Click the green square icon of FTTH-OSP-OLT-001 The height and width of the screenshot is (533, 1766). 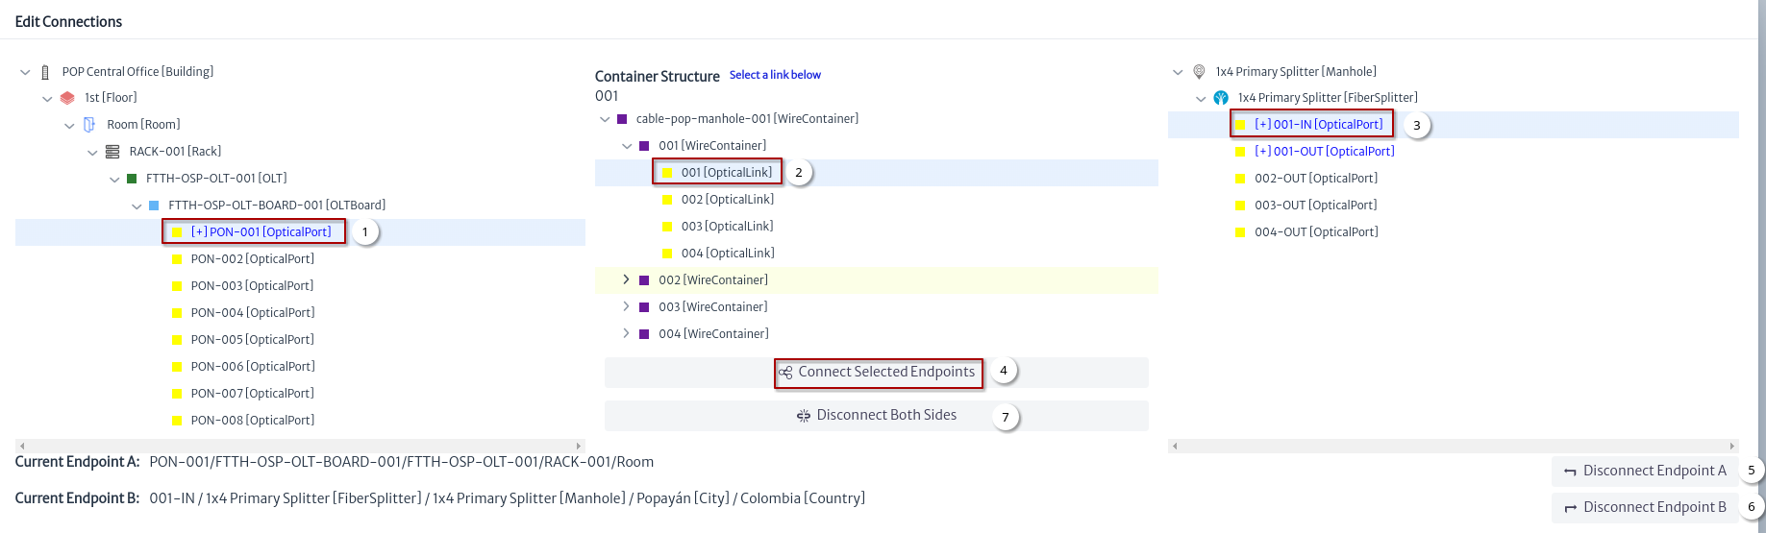pyautogui.click(x=132, y=179)
